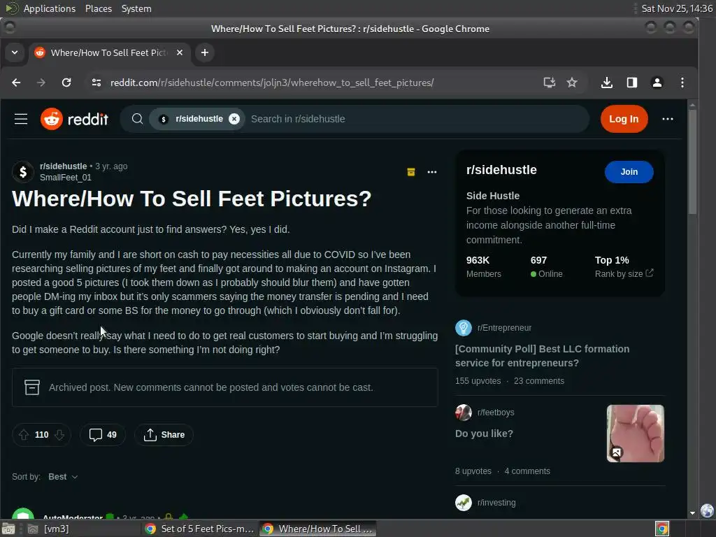Open the r/investing community link
Viewport: 716px width, 537px height.
tap(496, 503)
